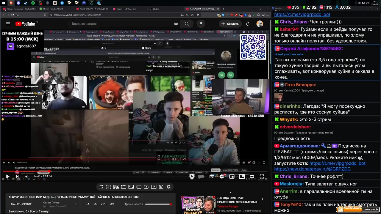Open the player settings gear
The image size is (381, 214).
[x=222, y=177]
